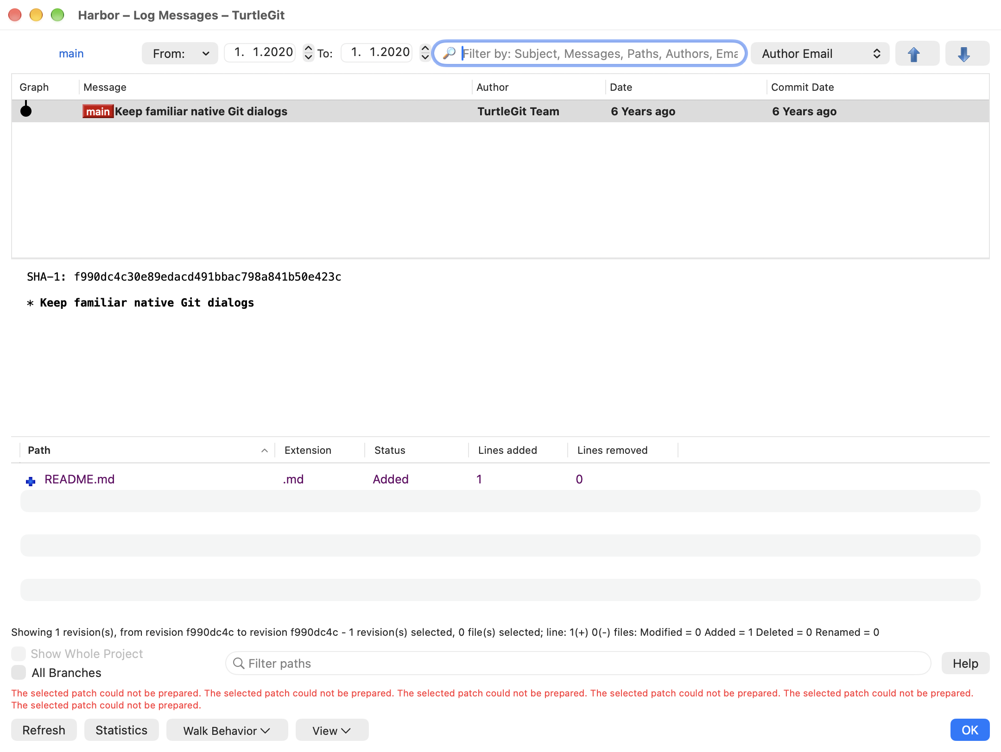Click the blue down arrow search button

(967, 54)
